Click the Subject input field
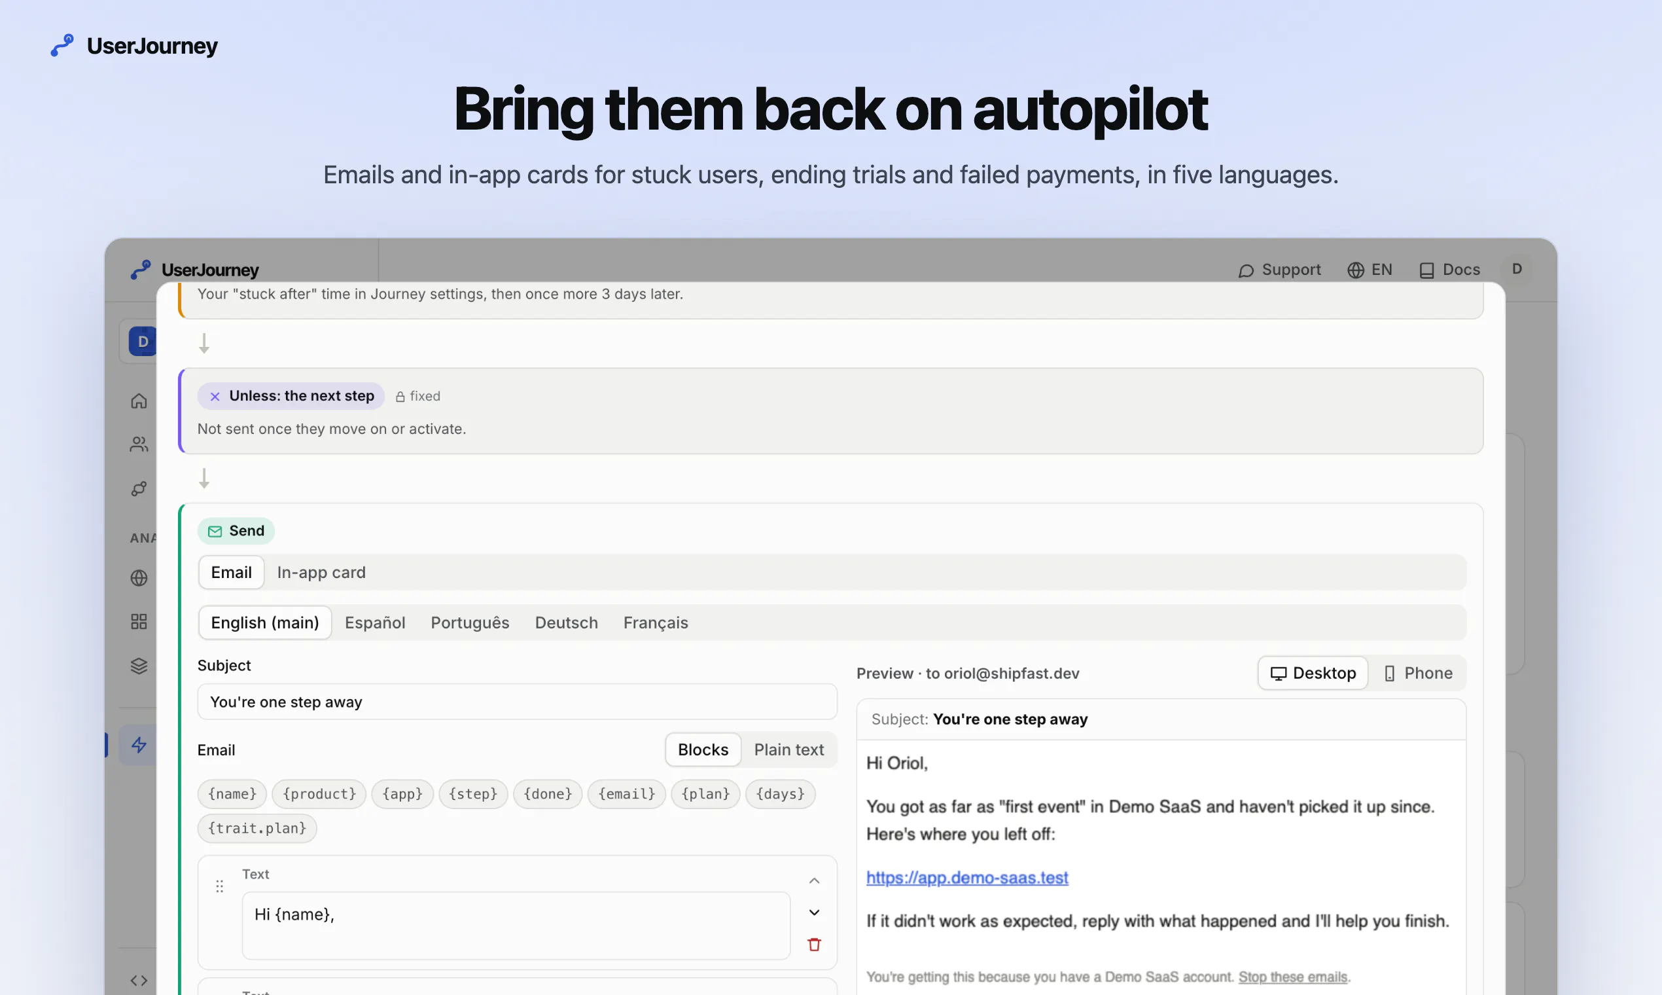This screenshot has width=1662, height=995. pyautogui.click(x=518, y=702)
